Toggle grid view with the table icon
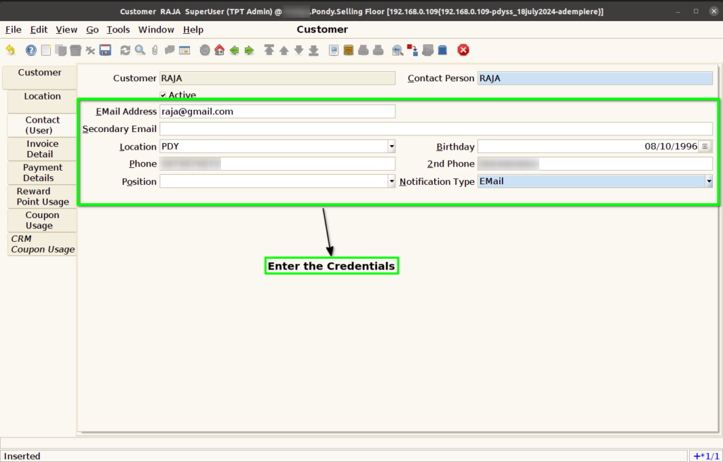The image size is (723, 462). (184, 50)
